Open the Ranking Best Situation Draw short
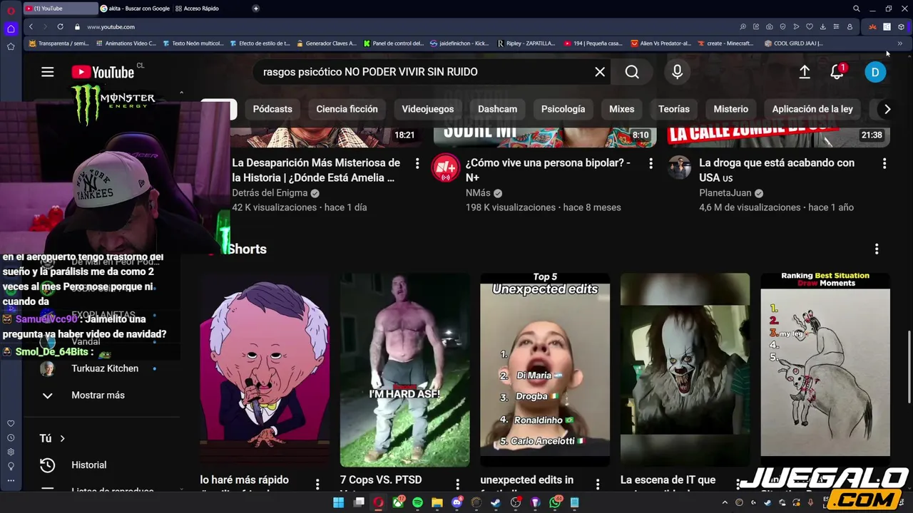The width and height of the screenshot is (913, 513). coord(825,368)
